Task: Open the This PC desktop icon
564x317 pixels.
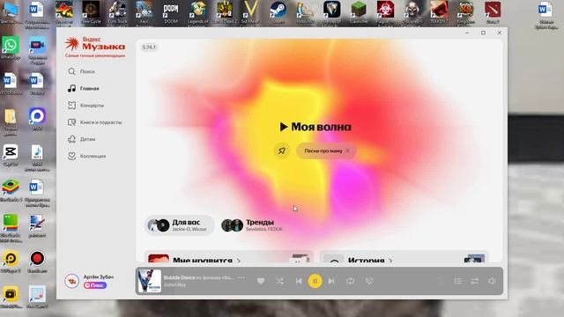Action: [x=10, y=12]
